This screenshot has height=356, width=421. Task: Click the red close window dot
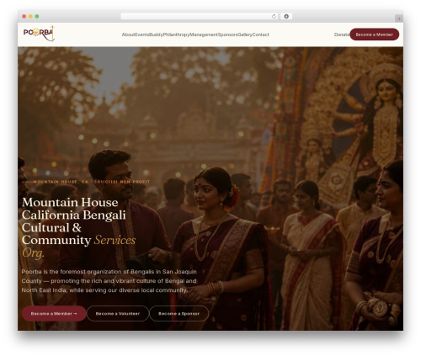coord(24,16)
